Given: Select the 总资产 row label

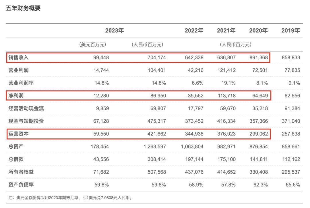Looking at the screenshot, I should pyautogui.click(x=16, y=147).
